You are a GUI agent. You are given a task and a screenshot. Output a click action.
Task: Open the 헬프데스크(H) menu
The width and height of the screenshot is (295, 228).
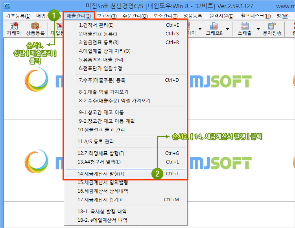pyautogui.click(x=256, y=16)
